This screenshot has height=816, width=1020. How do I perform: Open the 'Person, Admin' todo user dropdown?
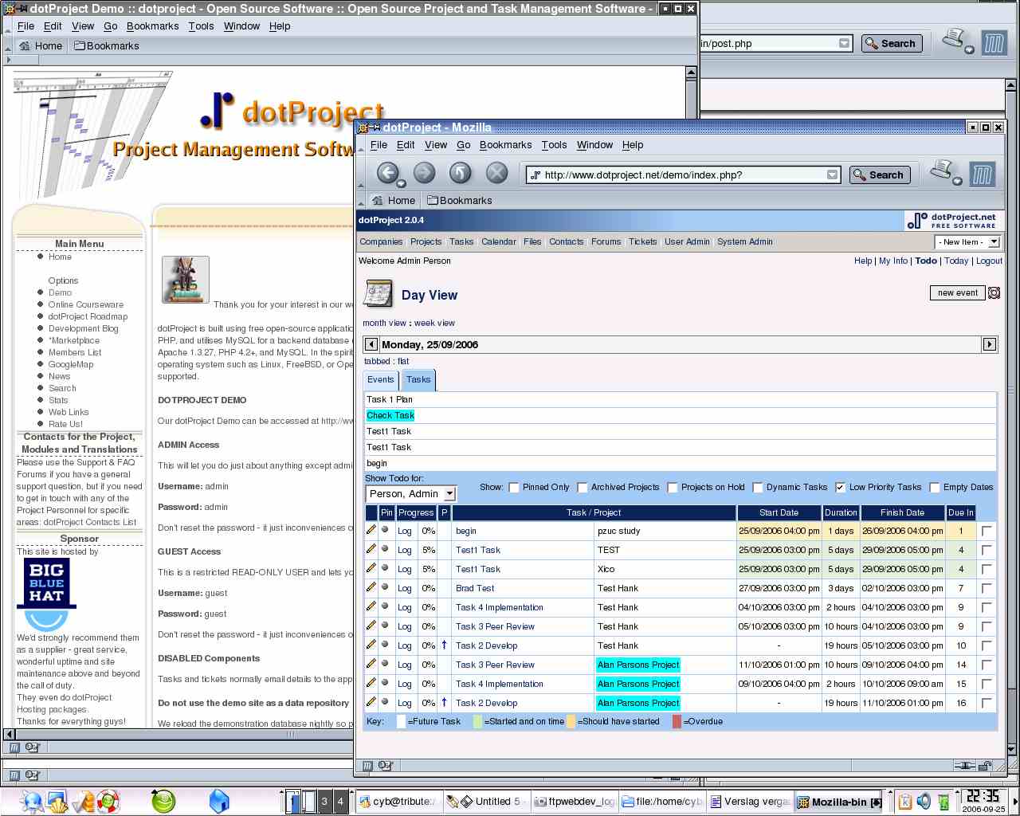click(410, 494)
